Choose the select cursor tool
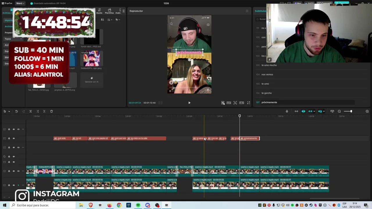This screenshot has width=372, height=209. coord(5,111)
